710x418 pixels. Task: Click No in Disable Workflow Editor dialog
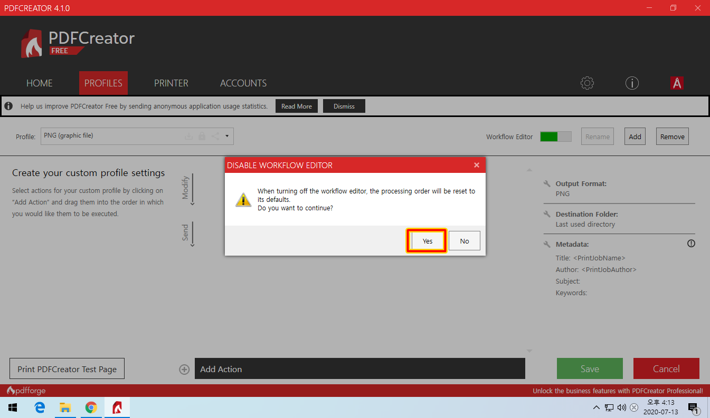click(465, 241)
